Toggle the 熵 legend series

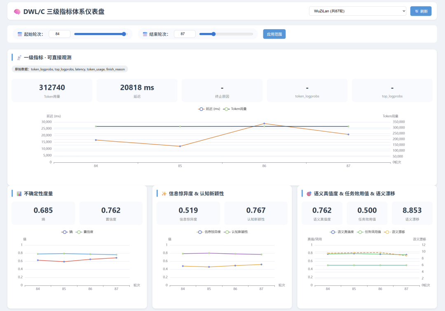67,232
